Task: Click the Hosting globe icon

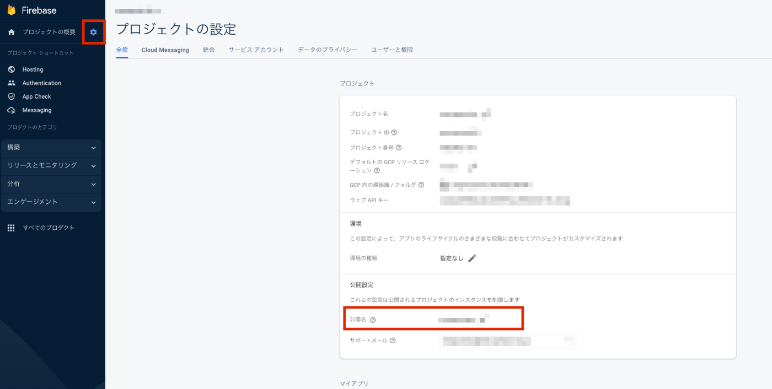Action: [x=11, y=69]
